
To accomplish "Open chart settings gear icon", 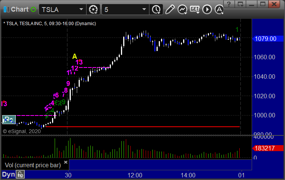I will point(93,9).
